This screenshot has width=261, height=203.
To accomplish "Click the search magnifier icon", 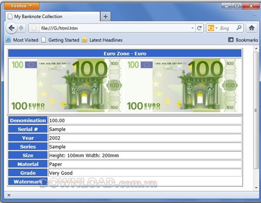I will click(239, 28).
